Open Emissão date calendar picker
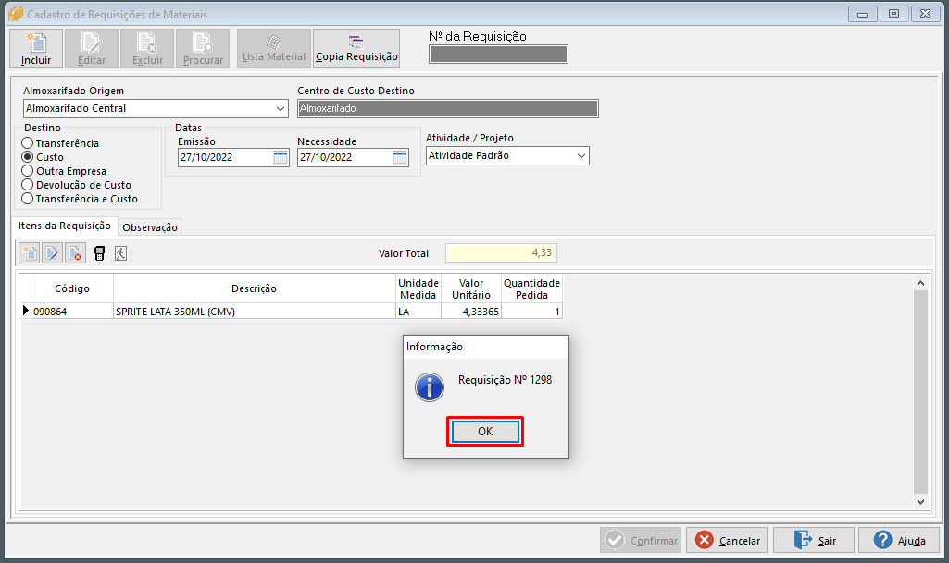The height and width of the screenshot is (563, 949). pos(281,158)
